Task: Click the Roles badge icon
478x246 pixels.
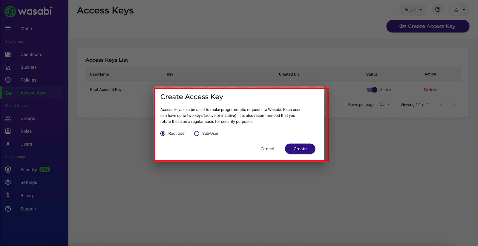Action: click(8, 131)
